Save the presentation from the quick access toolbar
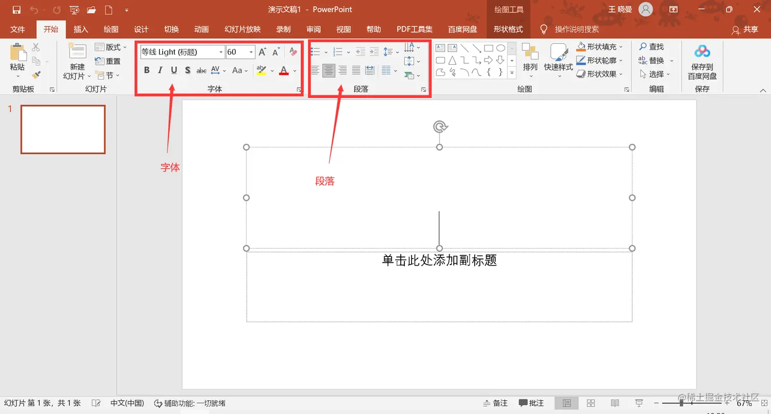The image size is (771, 414). click(16, 10)
